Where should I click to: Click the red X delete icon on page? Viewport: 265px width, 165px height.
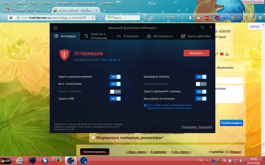pos(222,54)
